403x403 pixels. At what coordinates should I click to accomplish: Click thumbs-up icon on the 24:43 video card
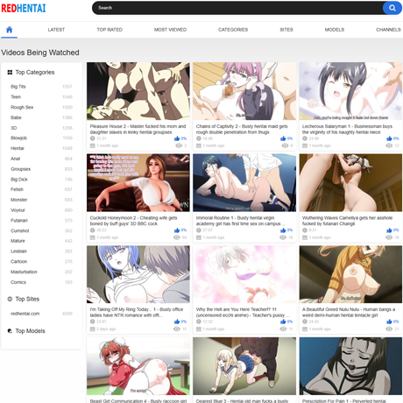tap(389, 322)
